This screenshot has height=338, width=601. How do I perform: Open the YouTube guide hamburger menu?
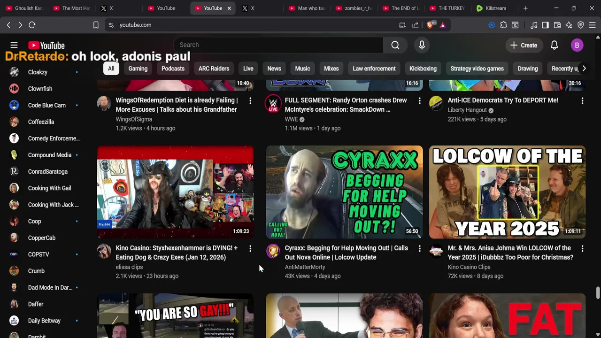[14, 45]
